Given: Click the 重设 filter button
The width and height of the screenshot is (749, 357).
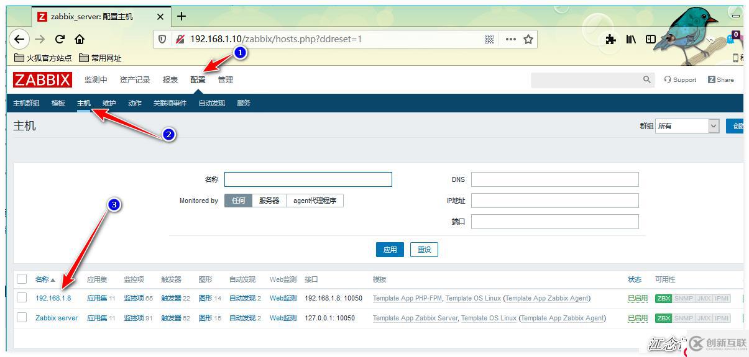Looking at the screenshot, I should coord(425,250).
